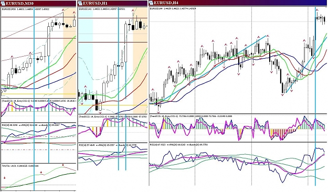
Task: Select the THVTrix v4.01 label in the M30 window
Action: [x=20, y=165]
